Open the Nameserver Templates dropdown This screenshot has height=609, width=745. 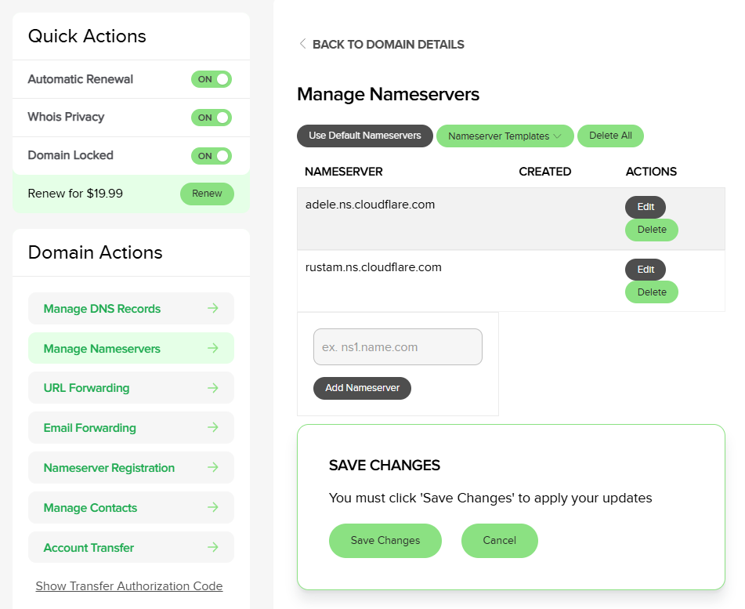[x=505, y=136]
